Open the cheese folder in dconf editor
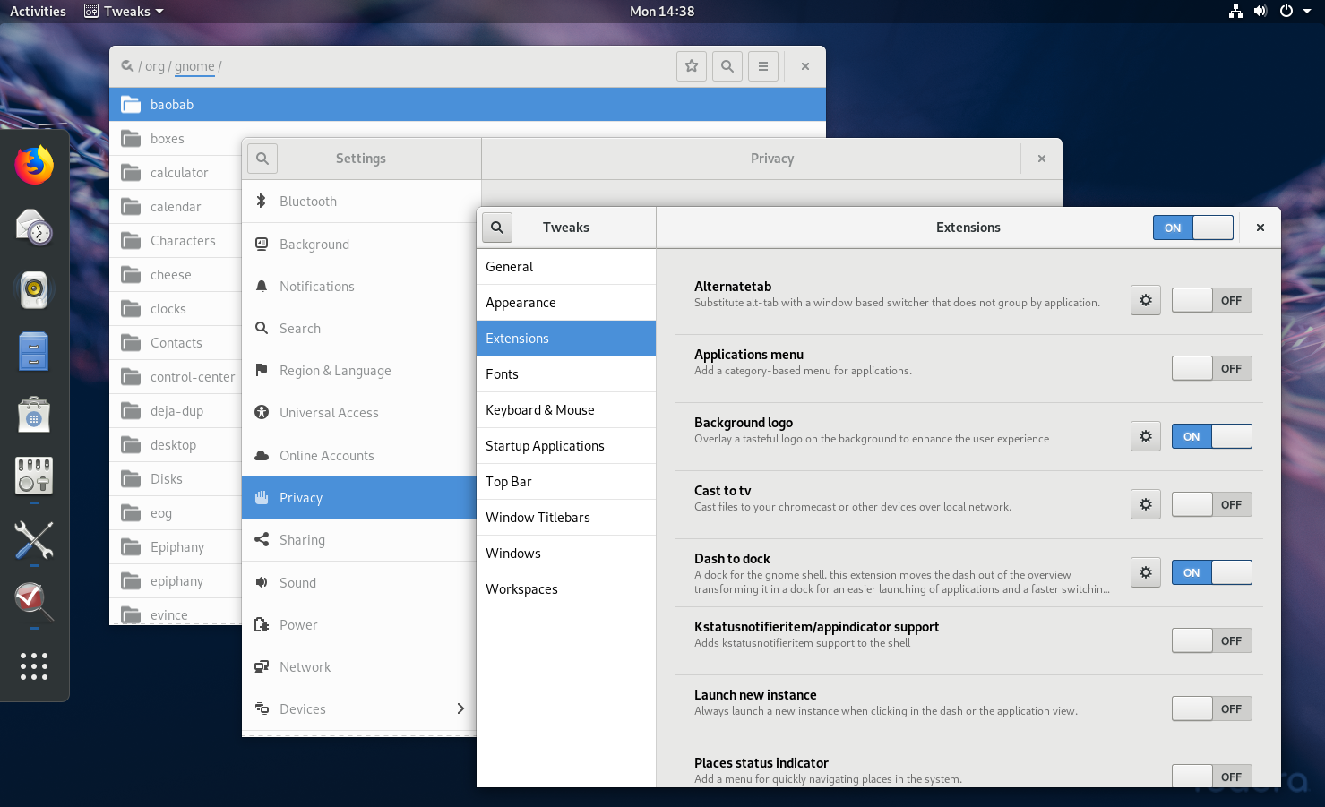The width and height of the screenshot is (1325, 807). coord(176,275)
